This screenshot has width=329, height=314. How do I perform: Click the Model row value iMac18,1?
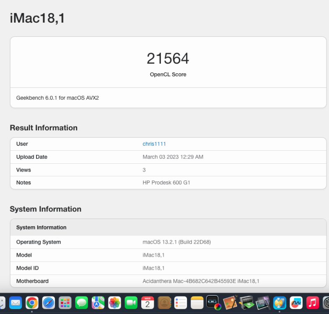coord(153,255)
